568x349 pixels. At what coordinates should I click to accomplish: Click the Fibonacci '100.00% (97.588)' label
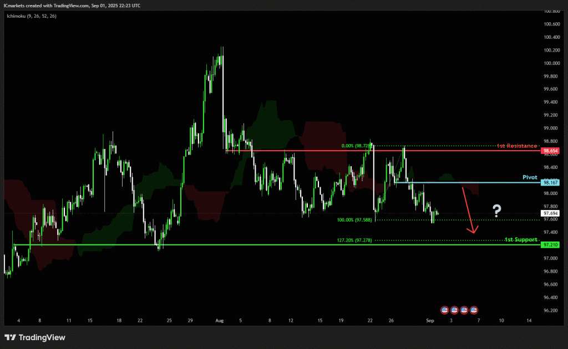point(354,220)
